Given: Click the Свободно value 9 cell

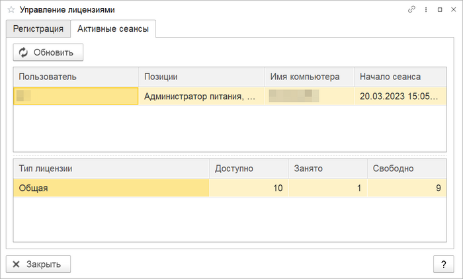Looking at the screenshot, I should click(x=407, y=188).
